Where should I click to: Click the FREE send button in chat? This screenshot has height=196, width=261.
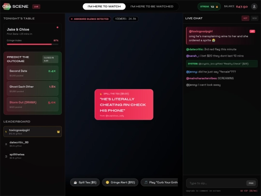point(251,183)
